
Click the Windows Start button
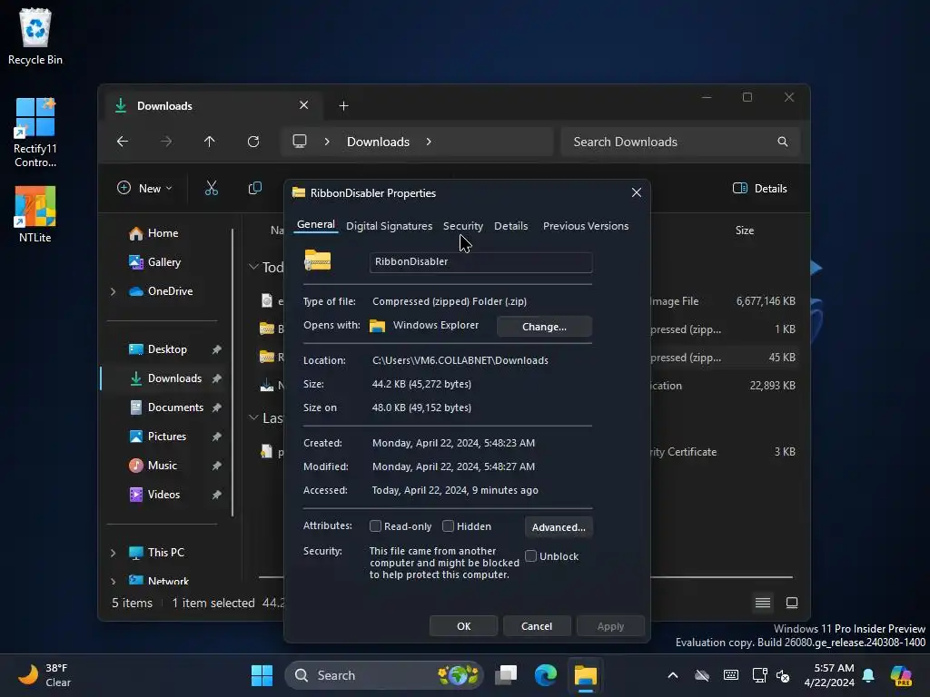pos(262,675)
